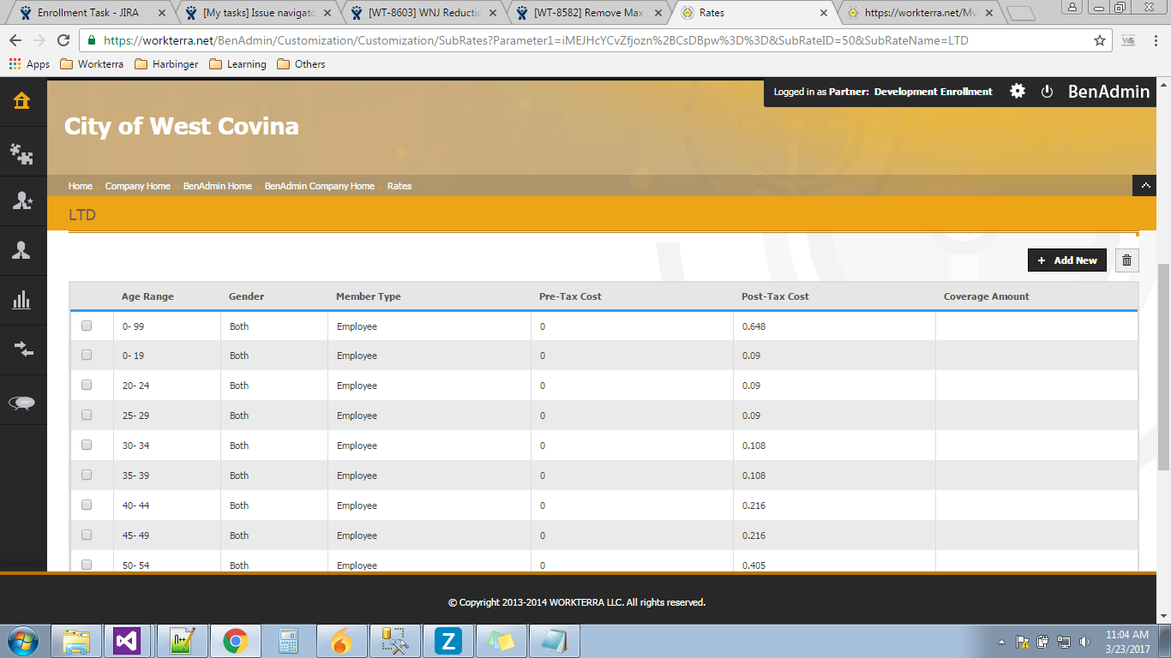Open the BenAdmin Home breadcrumb link
1171x658 pixels.
[x=217, y=186]
